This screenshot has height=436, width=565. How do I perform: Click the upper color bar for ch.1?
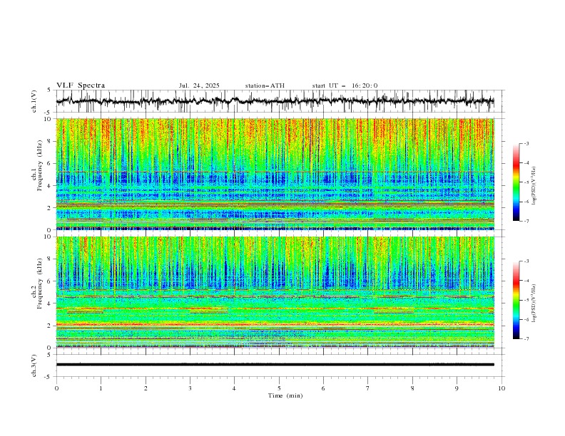(x=516, y=182)
